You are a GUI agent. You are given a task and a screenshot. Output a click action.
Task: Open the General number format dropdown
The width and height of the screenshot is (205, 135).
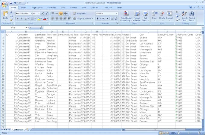(116, 13)
